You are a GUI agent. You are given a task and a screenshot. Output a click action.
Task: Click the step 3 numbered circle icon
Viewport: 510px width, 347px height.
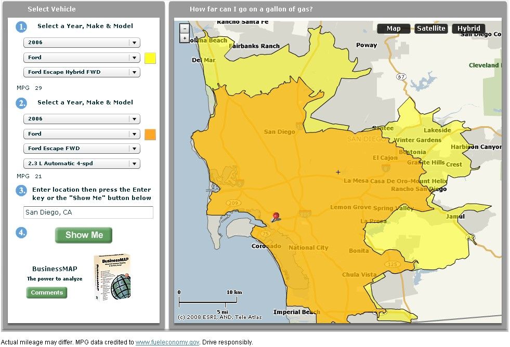point(21,191)
